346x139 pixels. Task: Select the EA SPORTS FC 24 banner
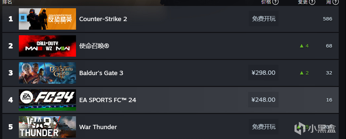point(47,100)
